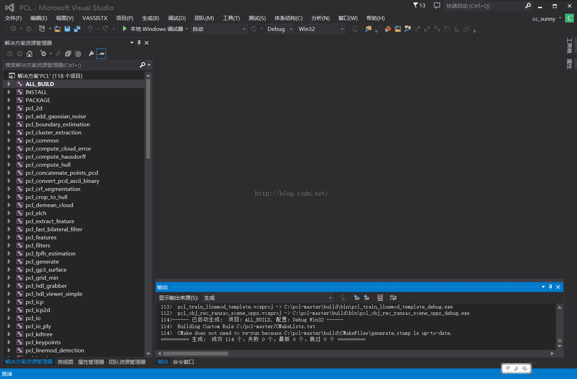Toggle word wrap in the output panel

tap(393, 298)
